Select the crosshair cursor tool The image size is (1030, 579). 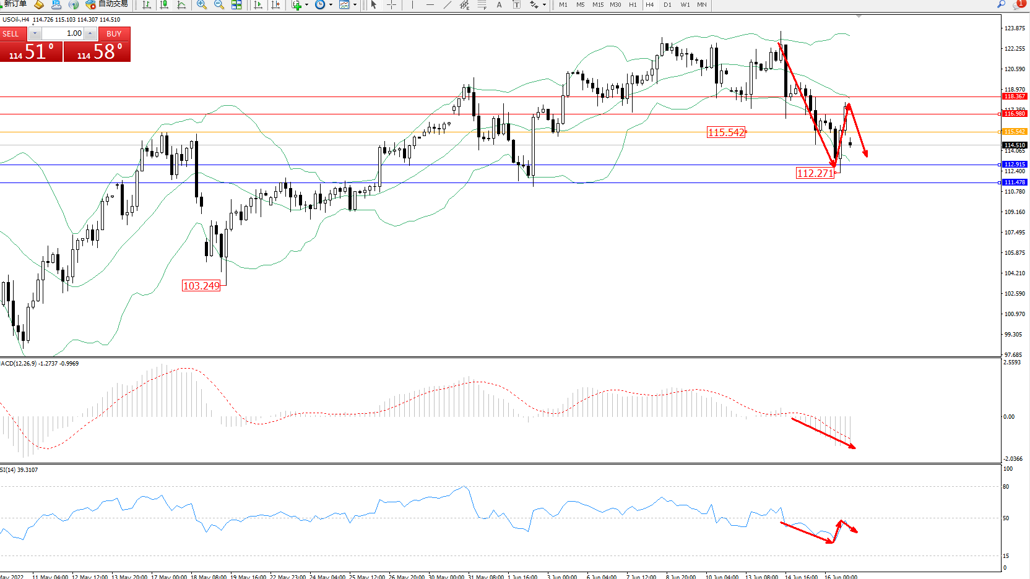pos(392,5)
